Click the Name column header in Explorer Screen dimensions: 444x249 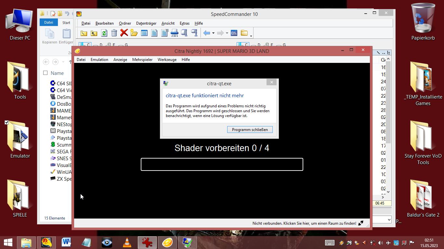coord(57,73)
